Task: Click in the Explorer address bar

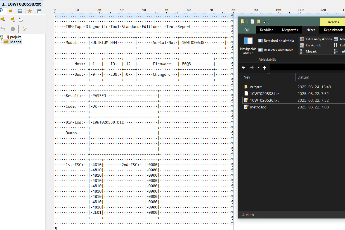Action: pos(307,67)
